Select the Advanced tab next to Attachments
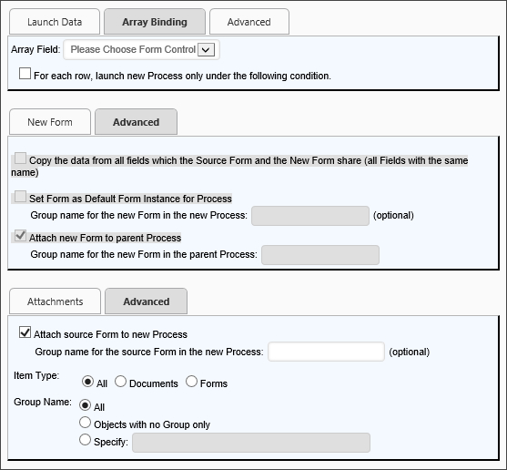The height and width of the screenshot is (470, 507). click(x=147, y=301)
